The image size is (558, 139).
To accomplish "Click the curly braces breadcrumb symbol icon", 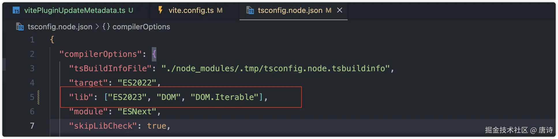I will tap(106, 27).
